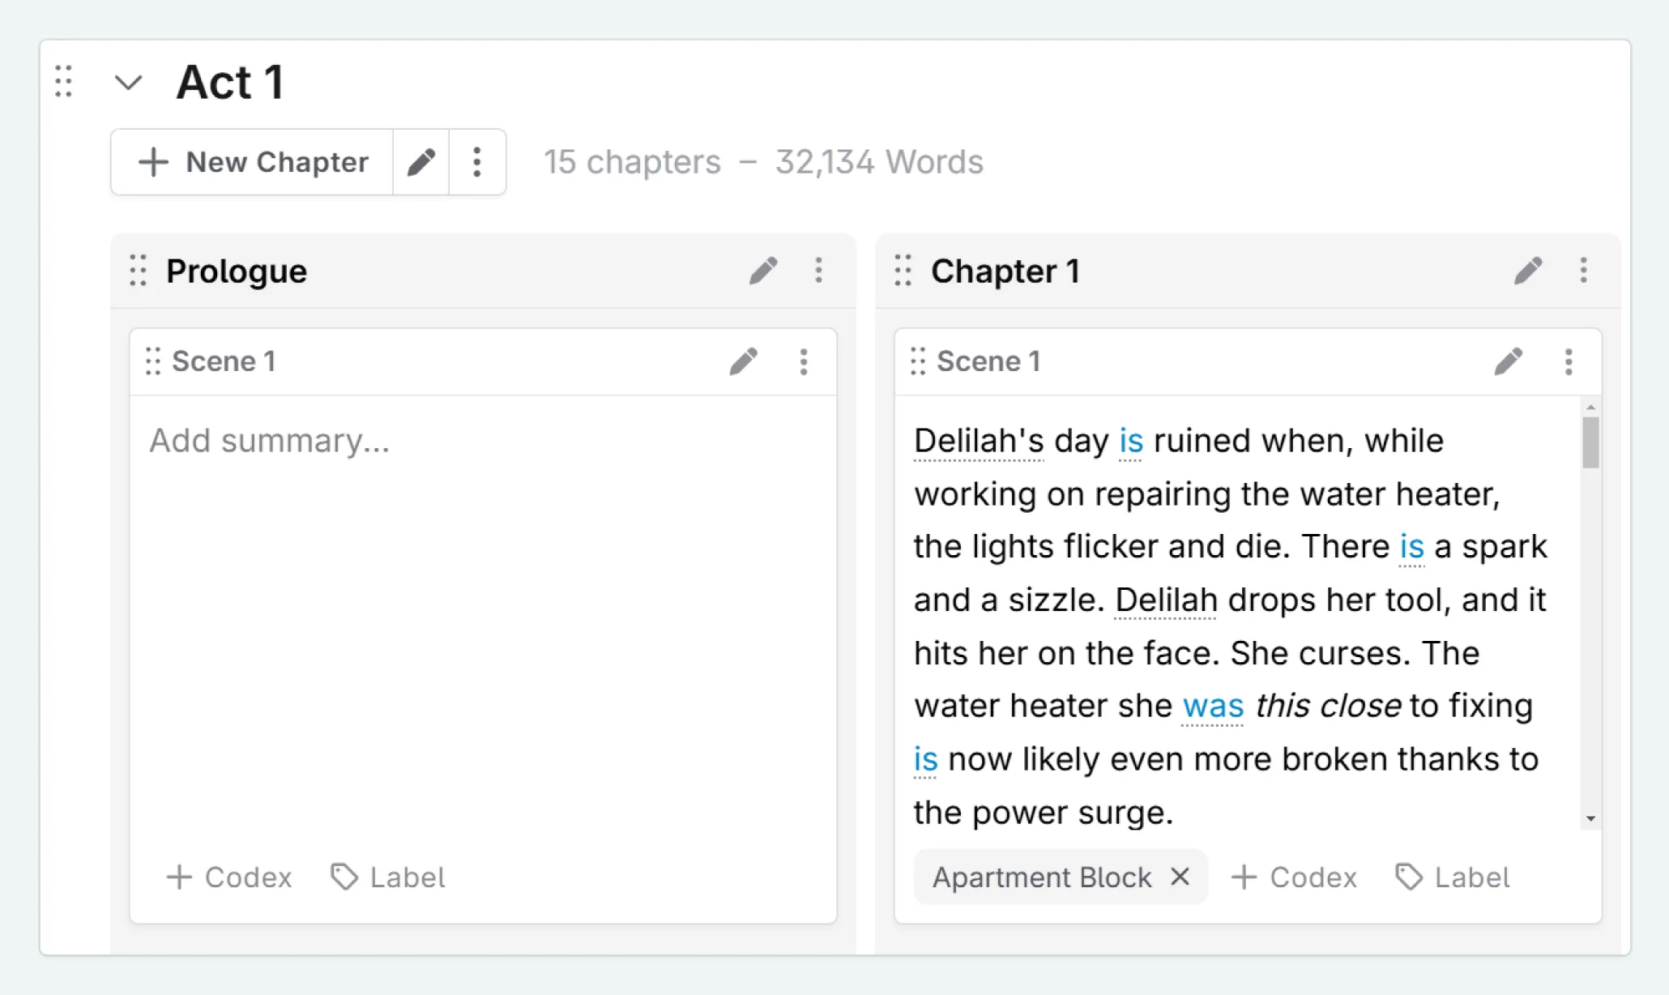Open Scene 1 options menu in Chapter 1
The width and height of the screenshot is (1669, 995).
(1569, 361)
